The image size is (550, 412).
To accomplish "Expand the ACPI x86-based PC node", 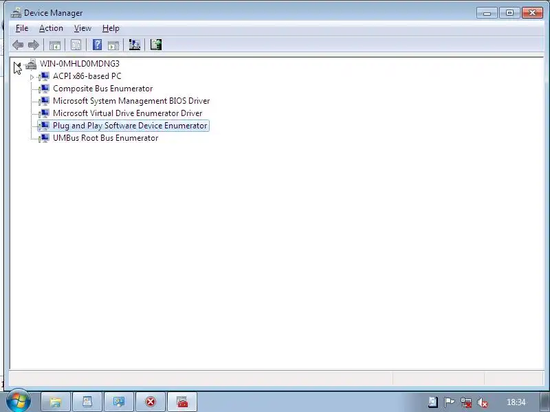I will coord(32,77).
